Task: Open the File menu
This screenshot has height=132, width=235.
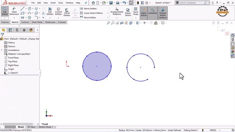Action: [33, 3]
